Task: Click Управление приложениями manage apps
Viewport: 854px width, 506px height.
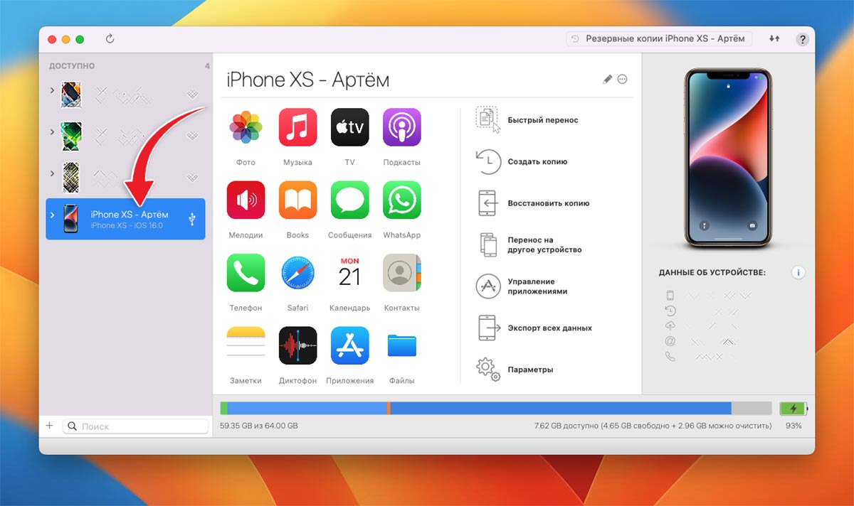Action: coord(522,286)
